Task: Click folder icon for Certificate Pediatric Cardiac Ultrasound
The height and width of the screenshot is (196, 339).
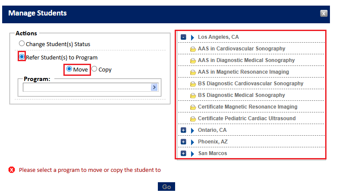Action: (x=193, y=119)
